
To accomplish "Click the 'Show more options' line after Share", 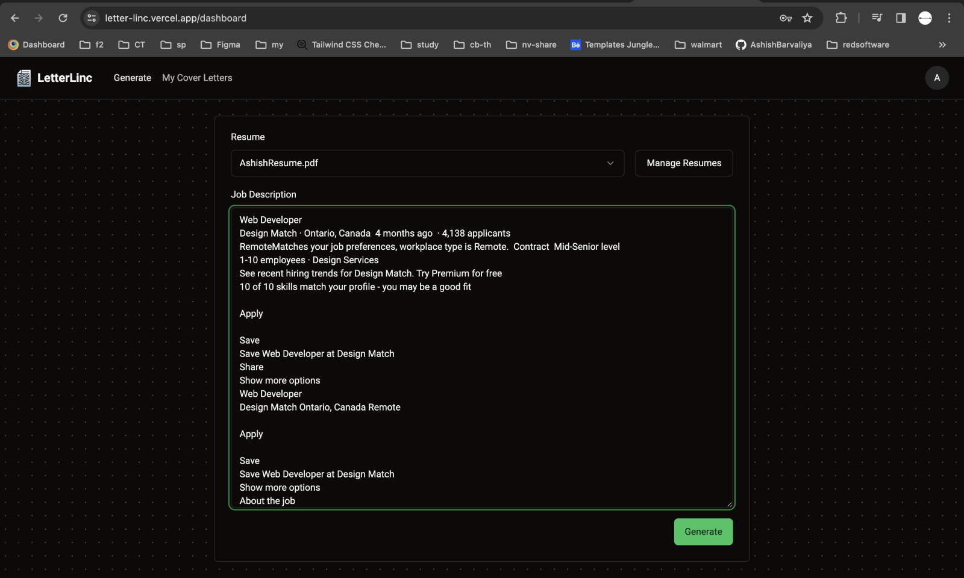I will tap(280, 381).
